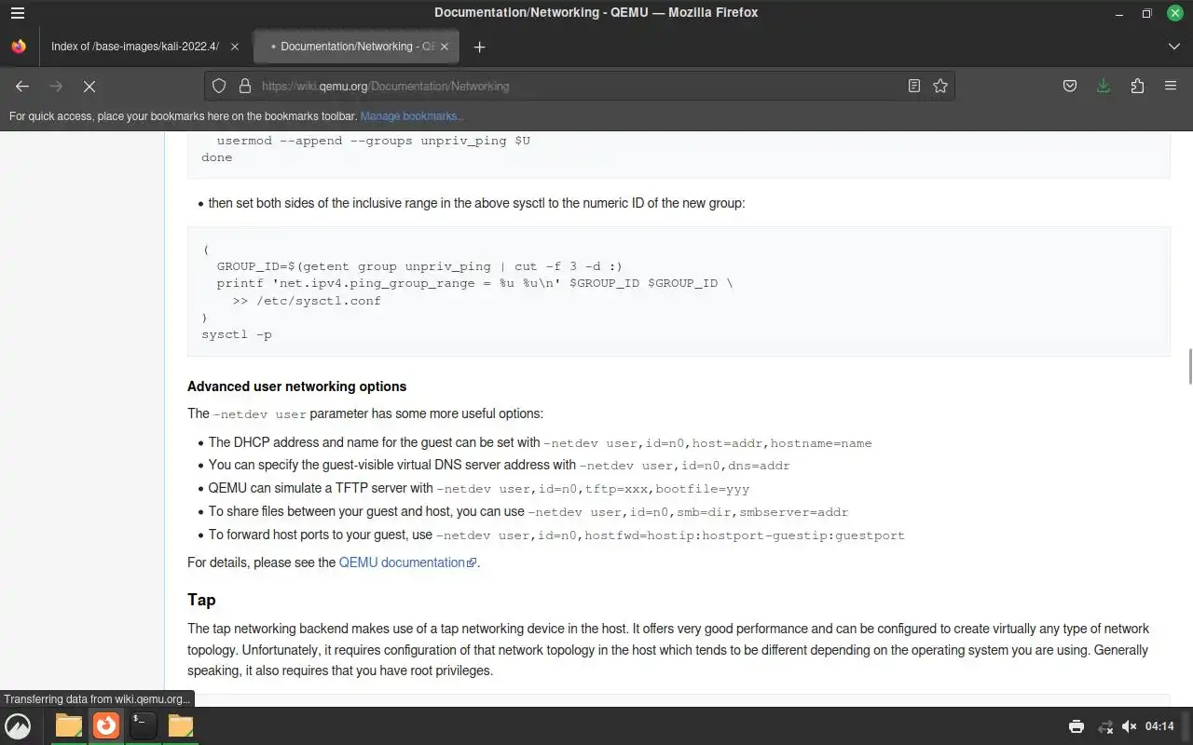Open the window menu hamburger in title bar
Screen dimensions: 1193x745
point(18,13)
